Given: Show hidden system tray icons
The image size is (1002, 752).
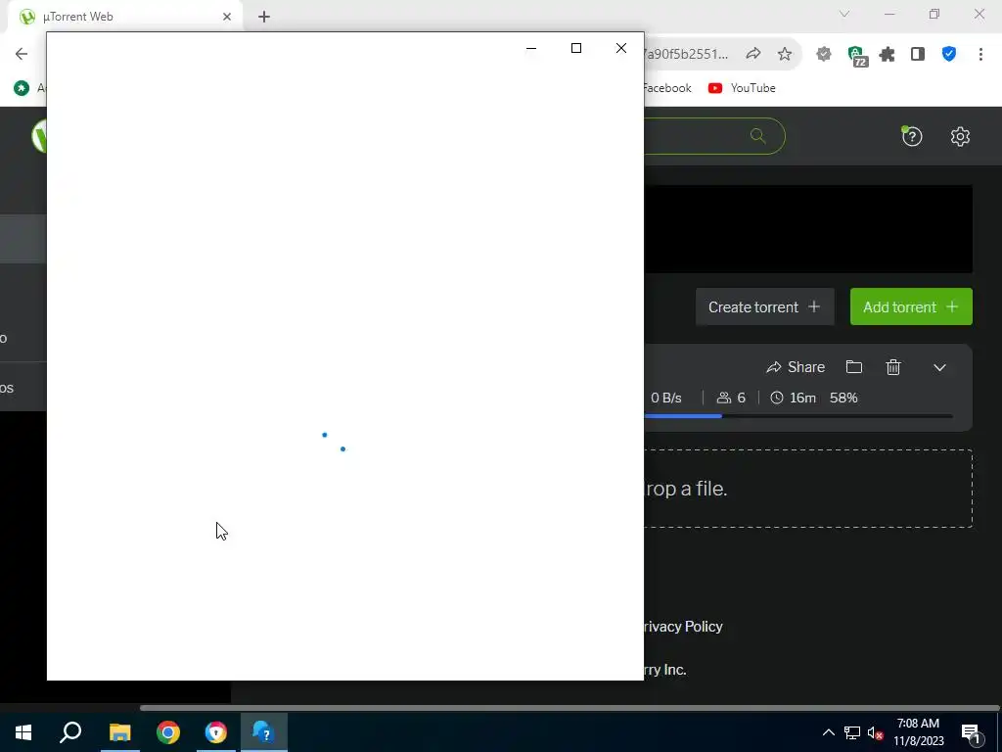Looking at the screenshot, I should (x=828, y=732).
